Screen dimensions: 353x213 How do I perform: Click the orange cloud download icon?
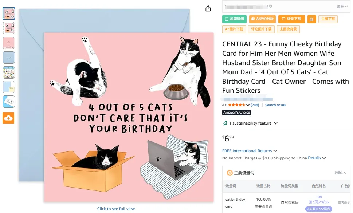click(9, 118)
